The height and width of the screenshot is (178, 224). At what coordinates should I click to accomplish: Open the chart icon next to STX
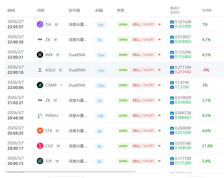click(57, 131)
